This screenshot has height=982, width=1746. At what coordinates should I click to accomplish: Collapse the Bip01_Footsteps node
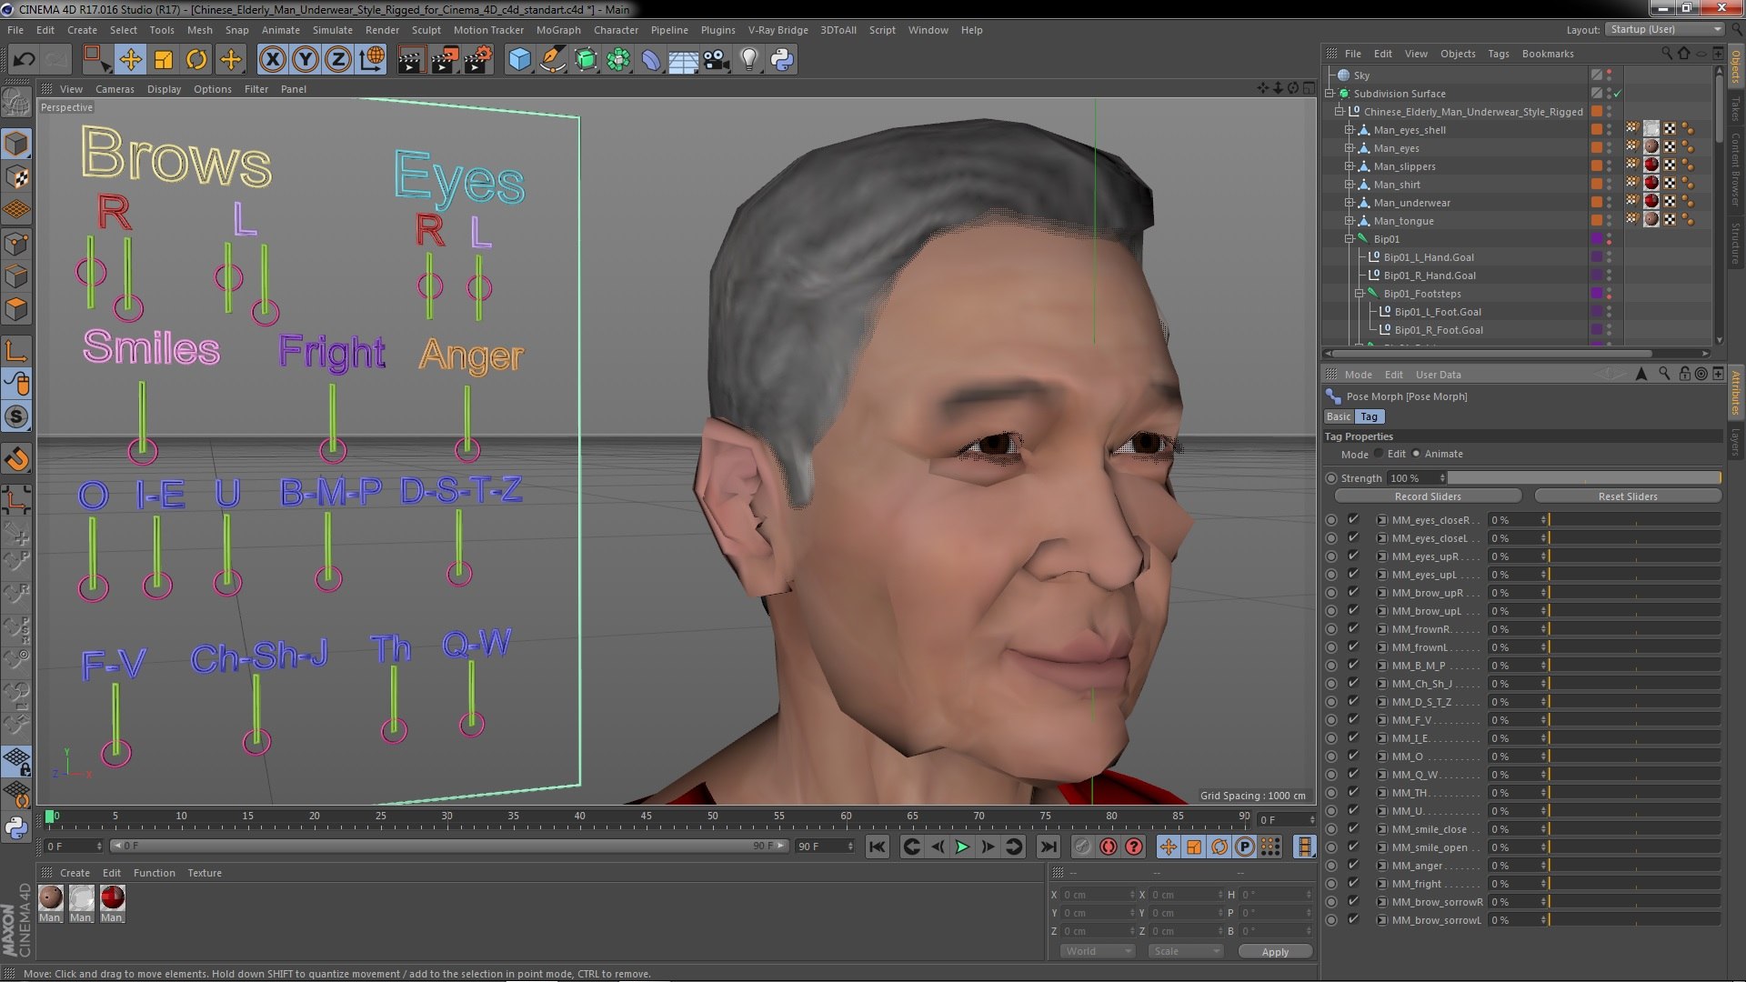tap(1360, 294)
